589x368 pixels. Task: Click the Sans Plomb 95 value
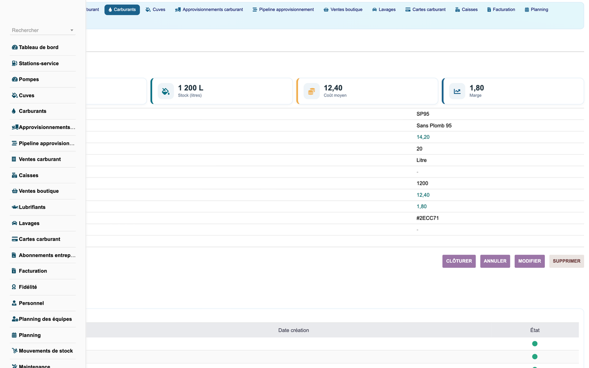(434, 126)
